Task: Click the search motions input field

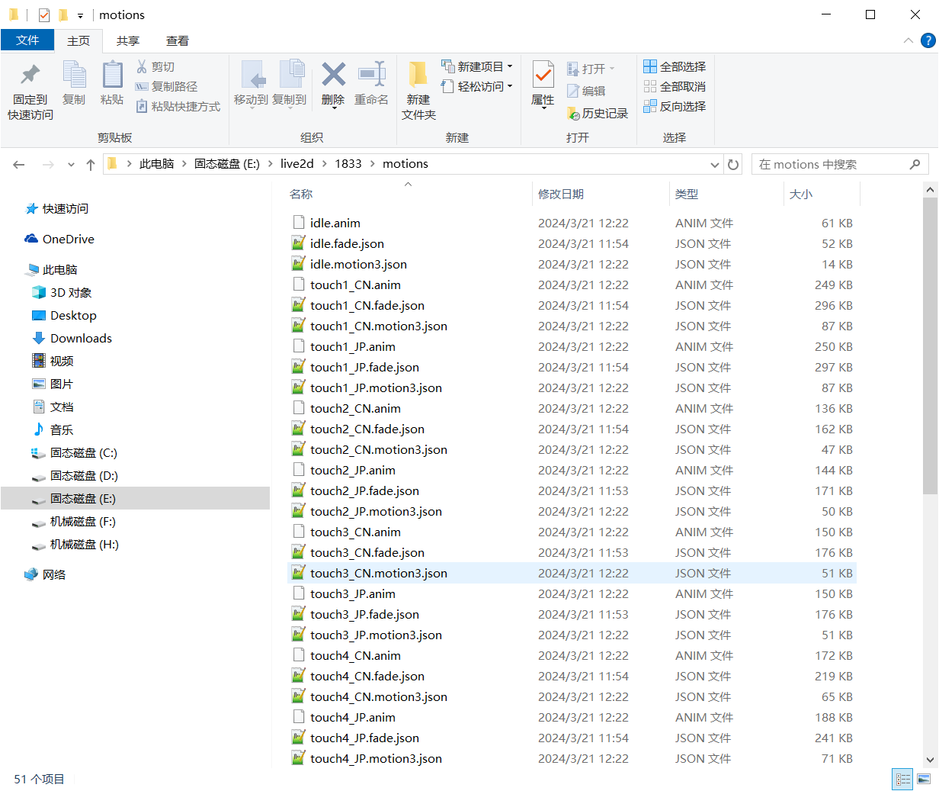Action: (840, 164)
